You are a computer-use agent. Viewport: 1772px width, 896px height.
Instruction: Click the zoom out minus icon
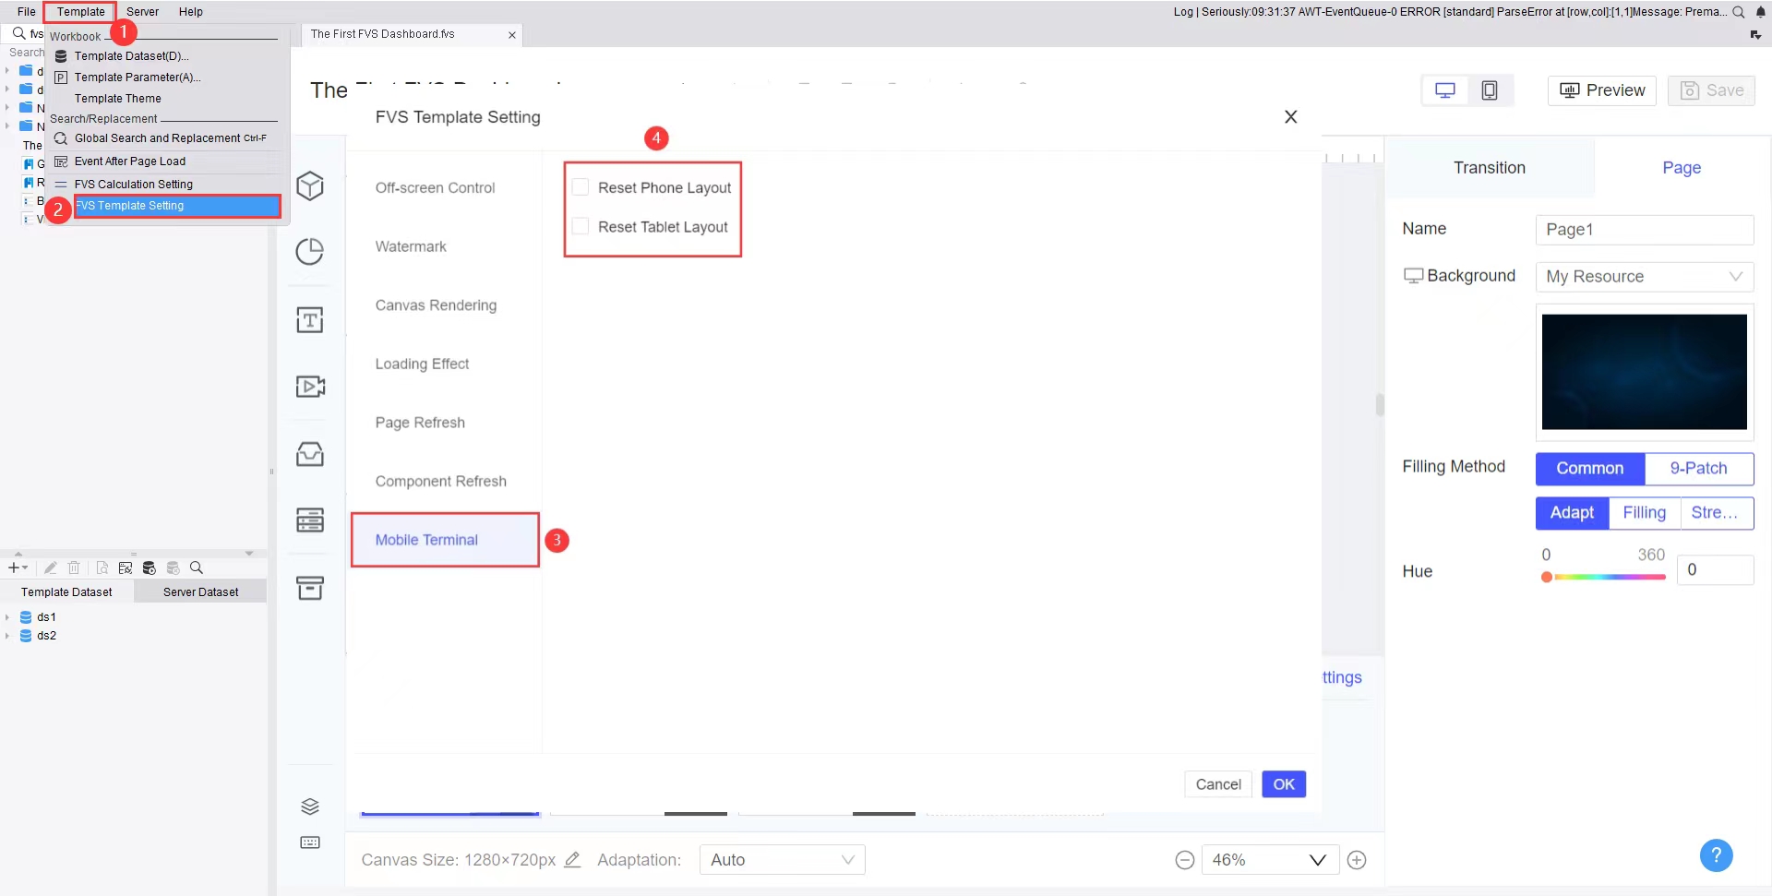[x=1185, y=860]
